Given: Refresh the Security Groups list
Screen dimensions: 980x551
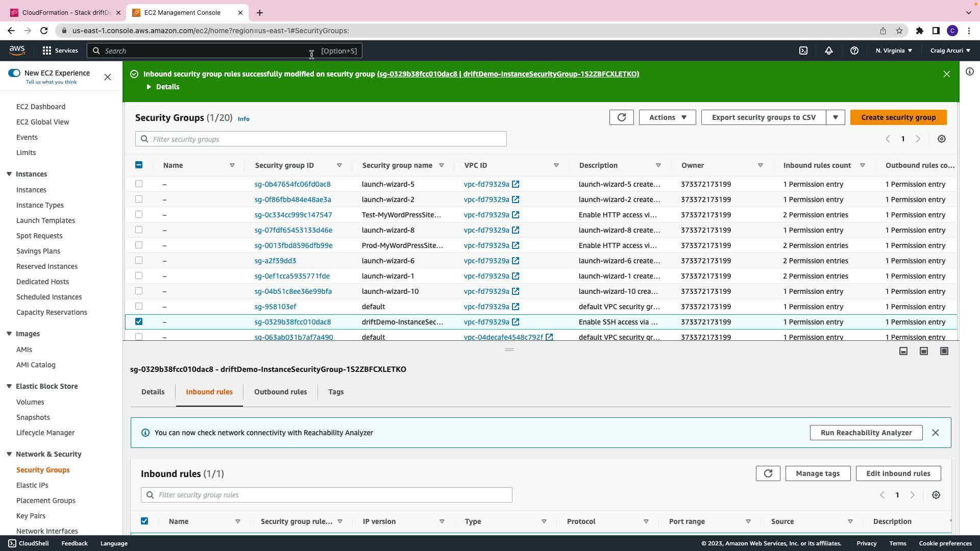Looking at the screenshot, I should click(621, 117).
